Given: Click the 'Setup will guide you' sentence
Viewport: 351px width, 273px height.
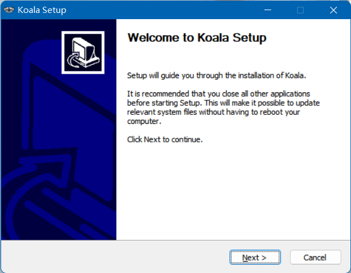Looking at the screenshot, I should pyautogui.click(x=217, y=75).
